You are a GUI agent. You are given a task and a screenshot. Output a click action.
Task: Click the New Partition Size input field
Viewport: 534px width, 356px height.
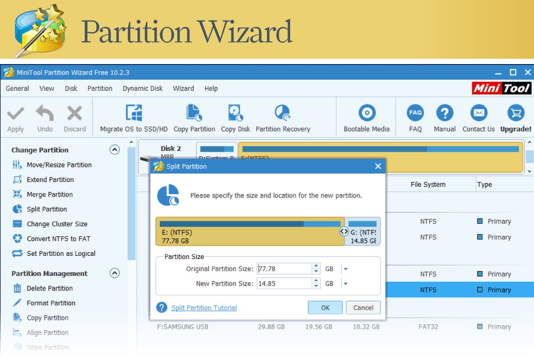[284, 283]
